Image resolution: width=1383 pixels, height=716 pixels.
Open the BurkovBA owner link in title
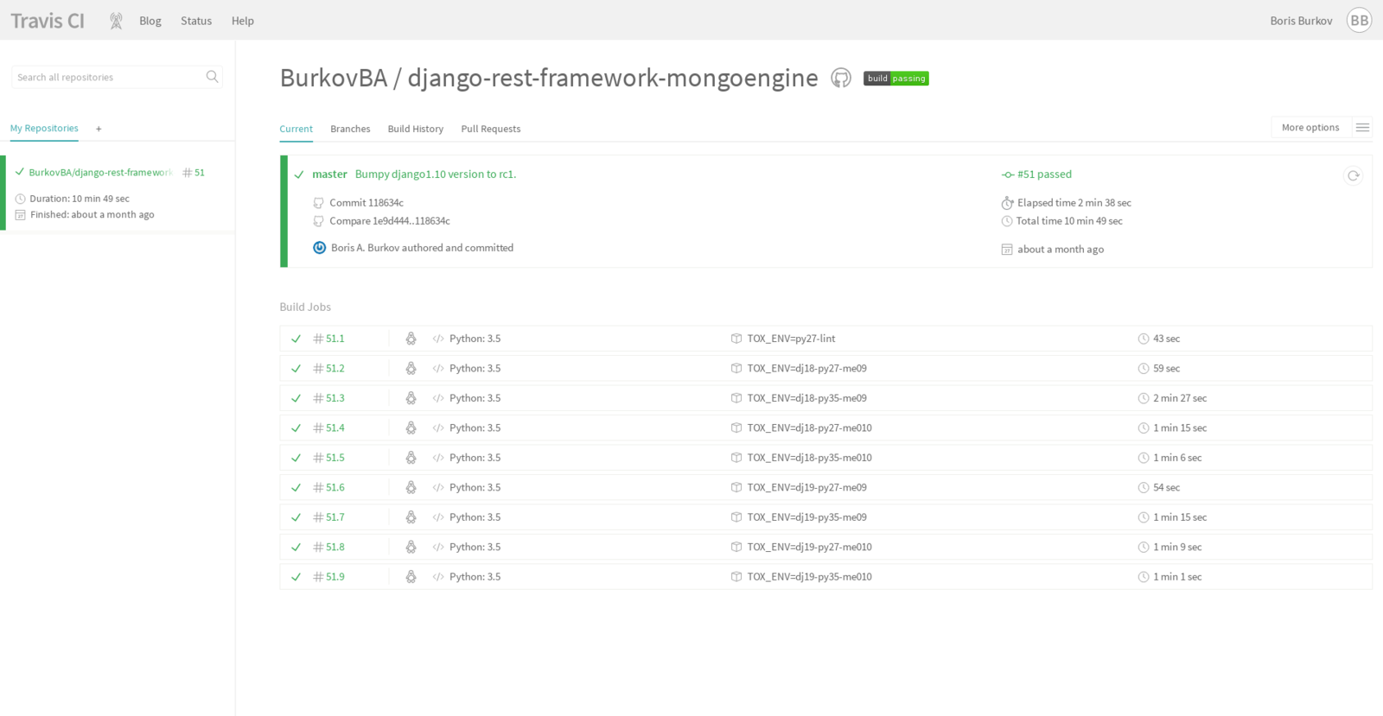(x=334, y=78)
